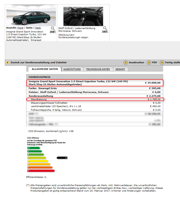Click the CO2-Emission kombiniert text
180x197 pixels.
tap(51, 131)
